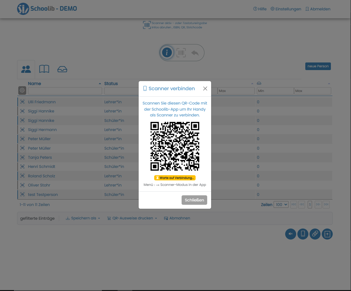Click the band-aid repair icon bottom right
This screenshot has height=291, width=351.
pos(315,234)
